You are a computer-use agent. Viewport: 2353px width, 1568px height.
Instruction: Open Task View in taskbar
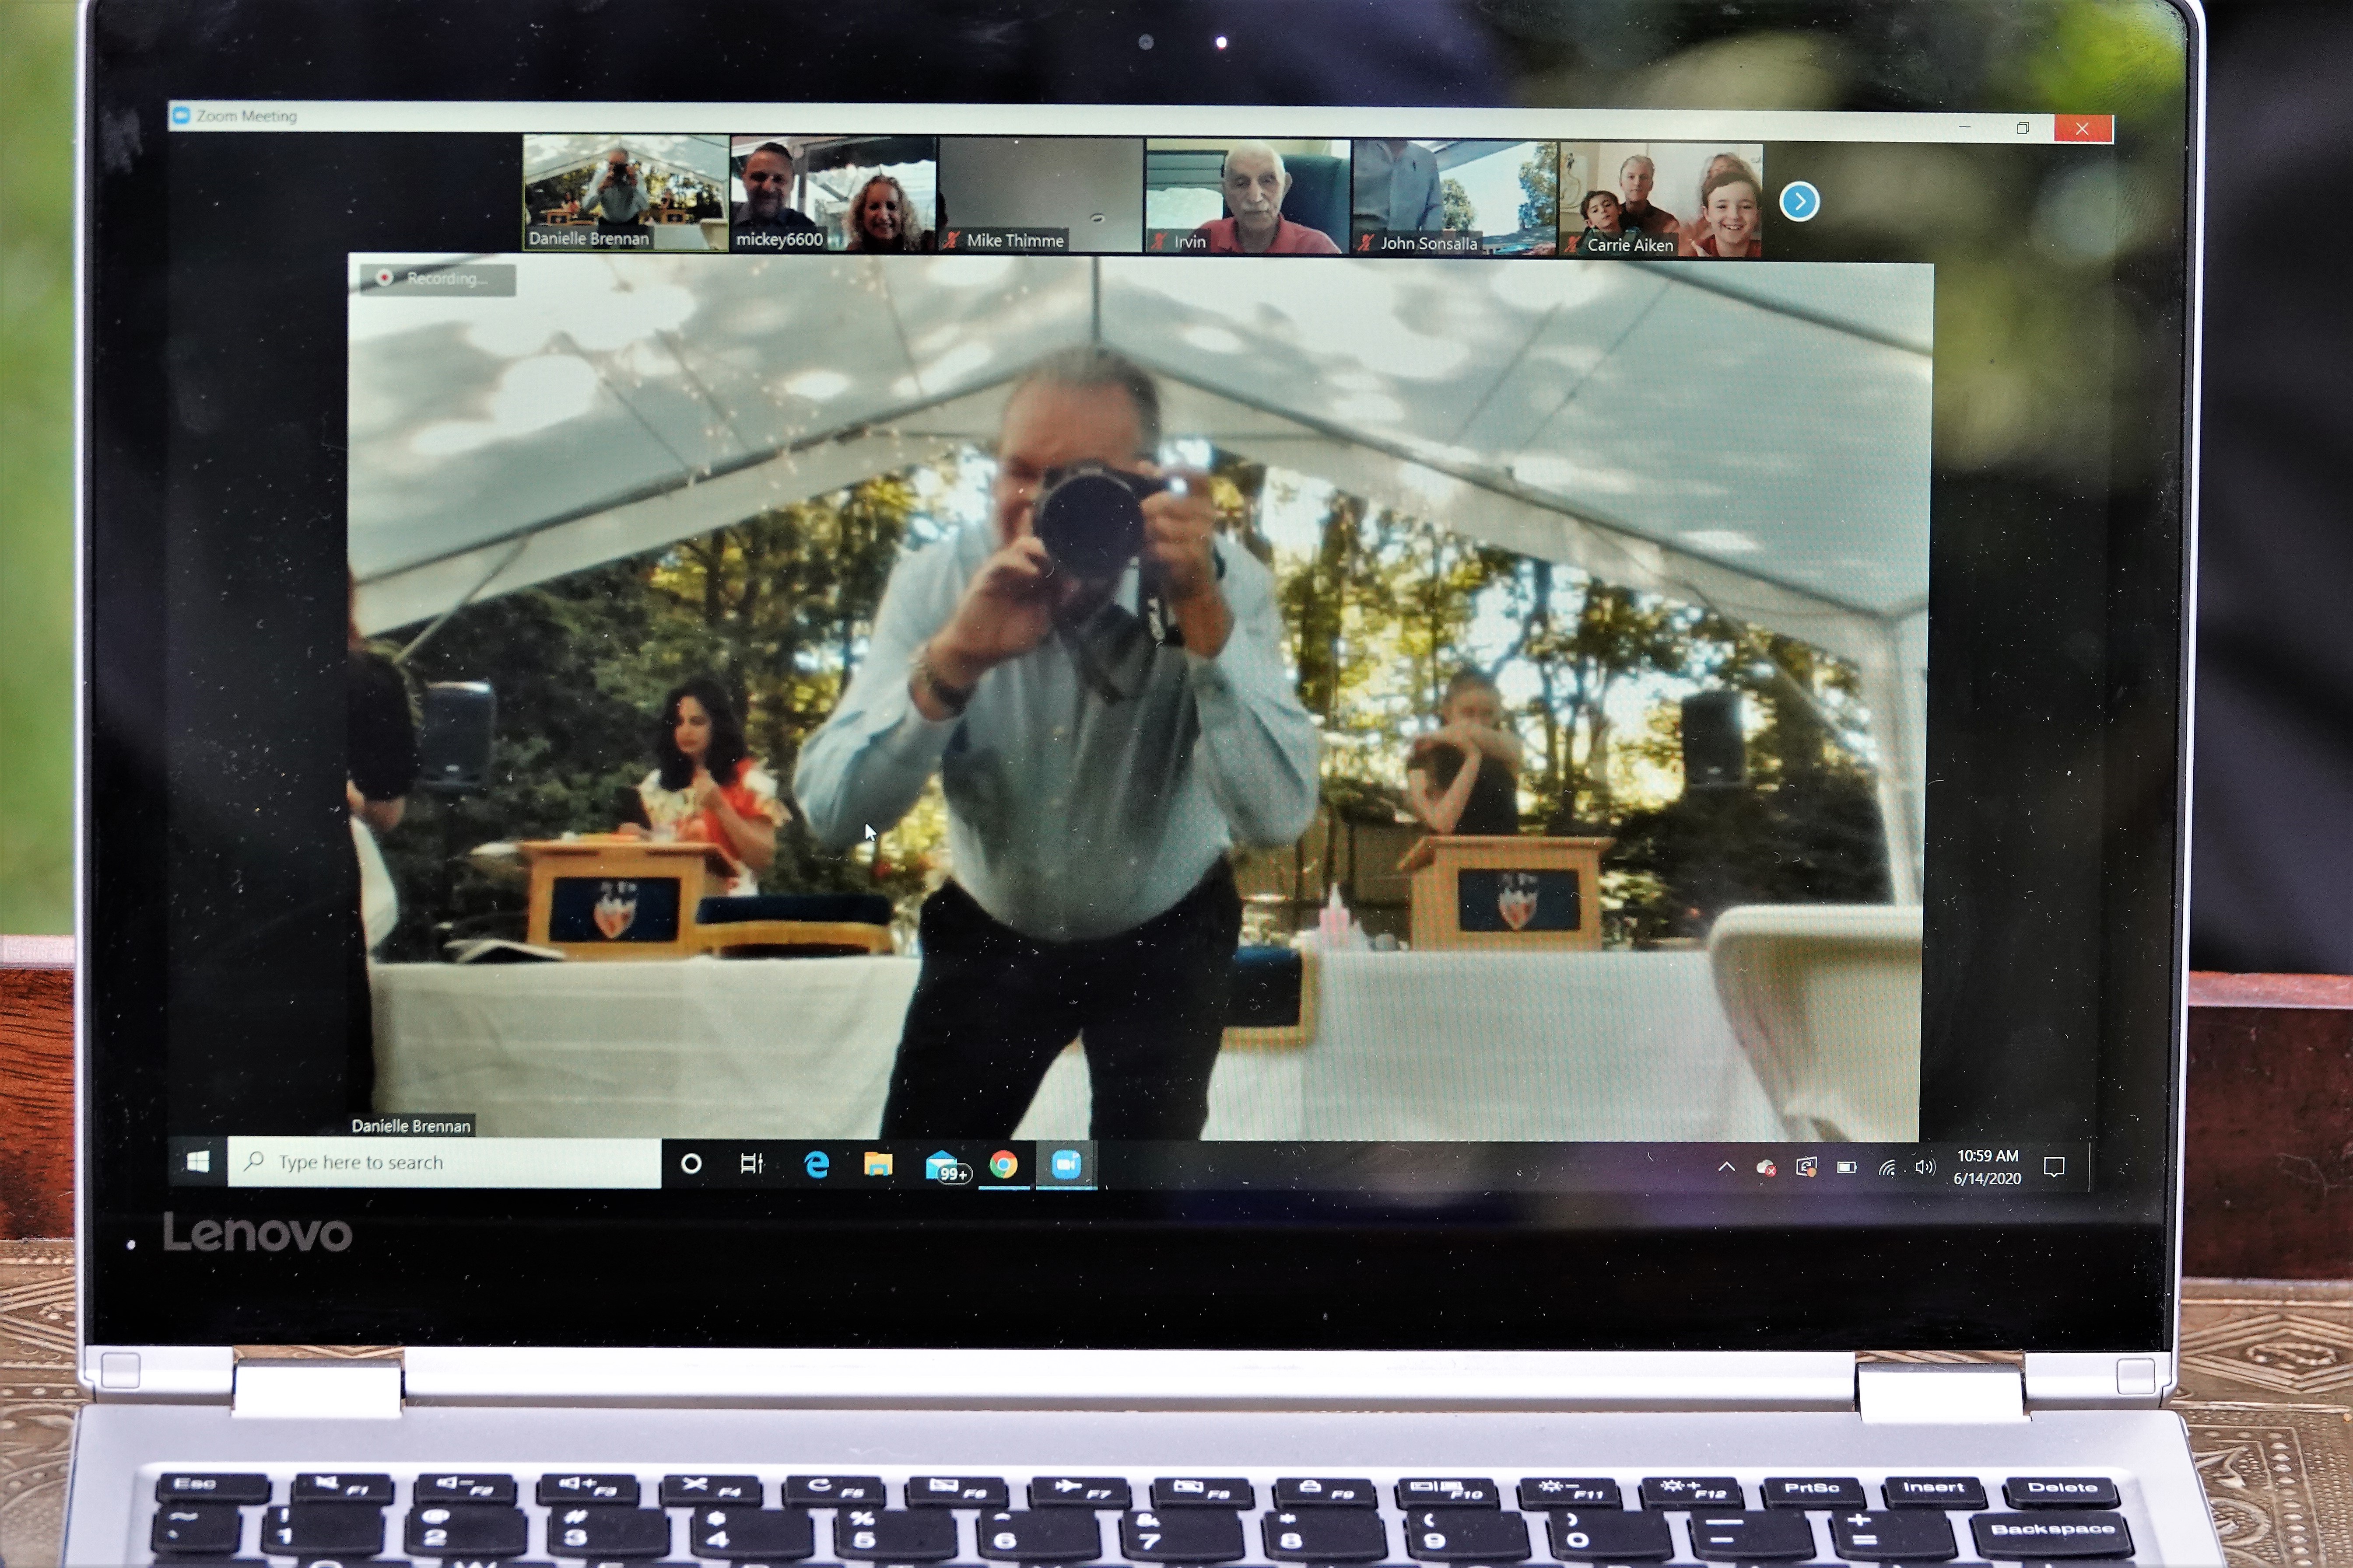point(751,1163)
